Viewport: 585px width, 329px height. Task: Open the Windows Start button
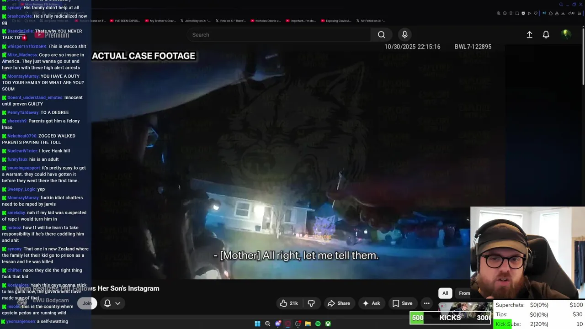click(x=257, y=324)
